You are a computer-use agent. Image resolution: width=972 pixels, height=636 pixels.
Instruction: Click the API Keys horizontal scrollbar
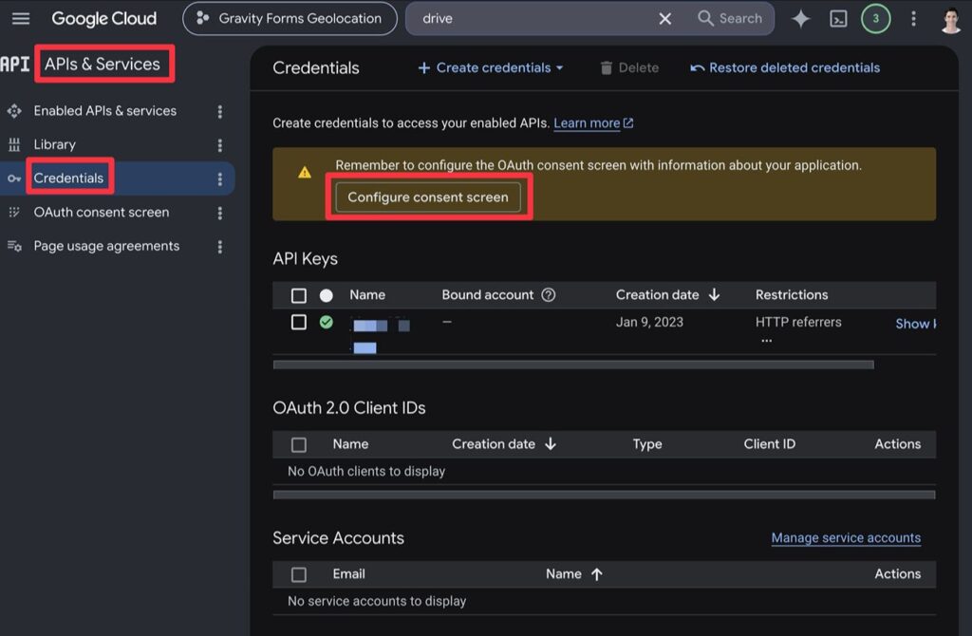coord(573,365)
